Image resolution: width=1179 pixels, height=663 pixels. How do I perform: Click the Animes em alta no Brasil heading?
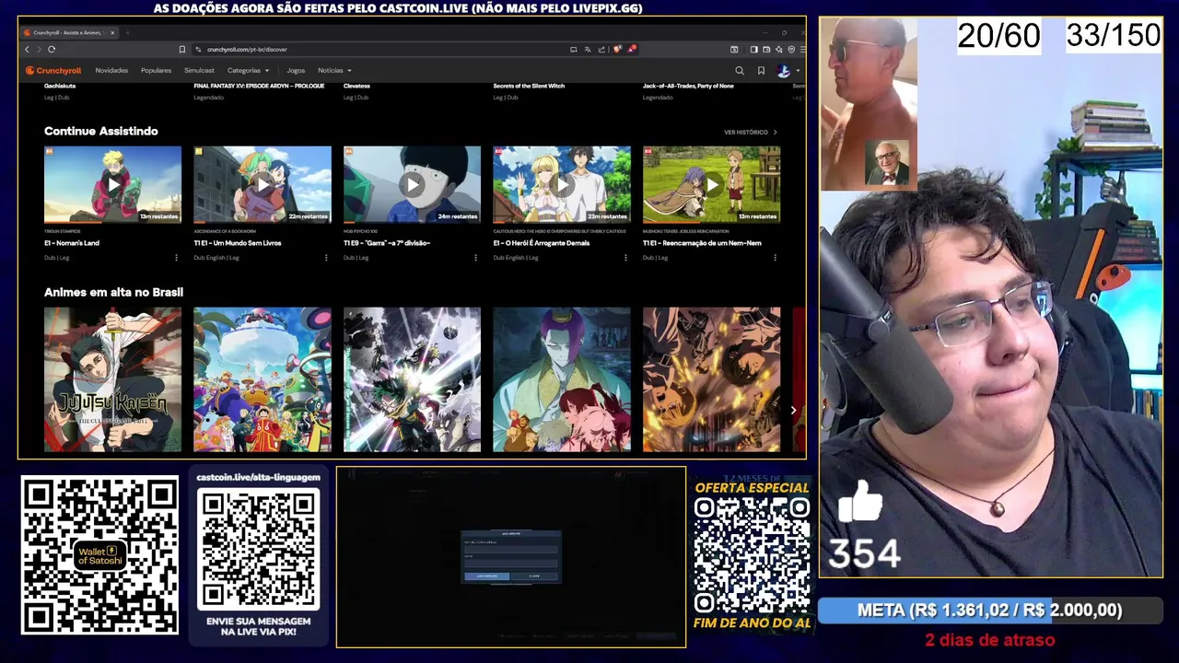113,292
